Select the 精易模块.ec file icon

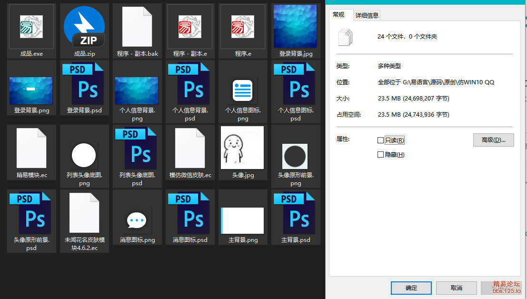31,149
